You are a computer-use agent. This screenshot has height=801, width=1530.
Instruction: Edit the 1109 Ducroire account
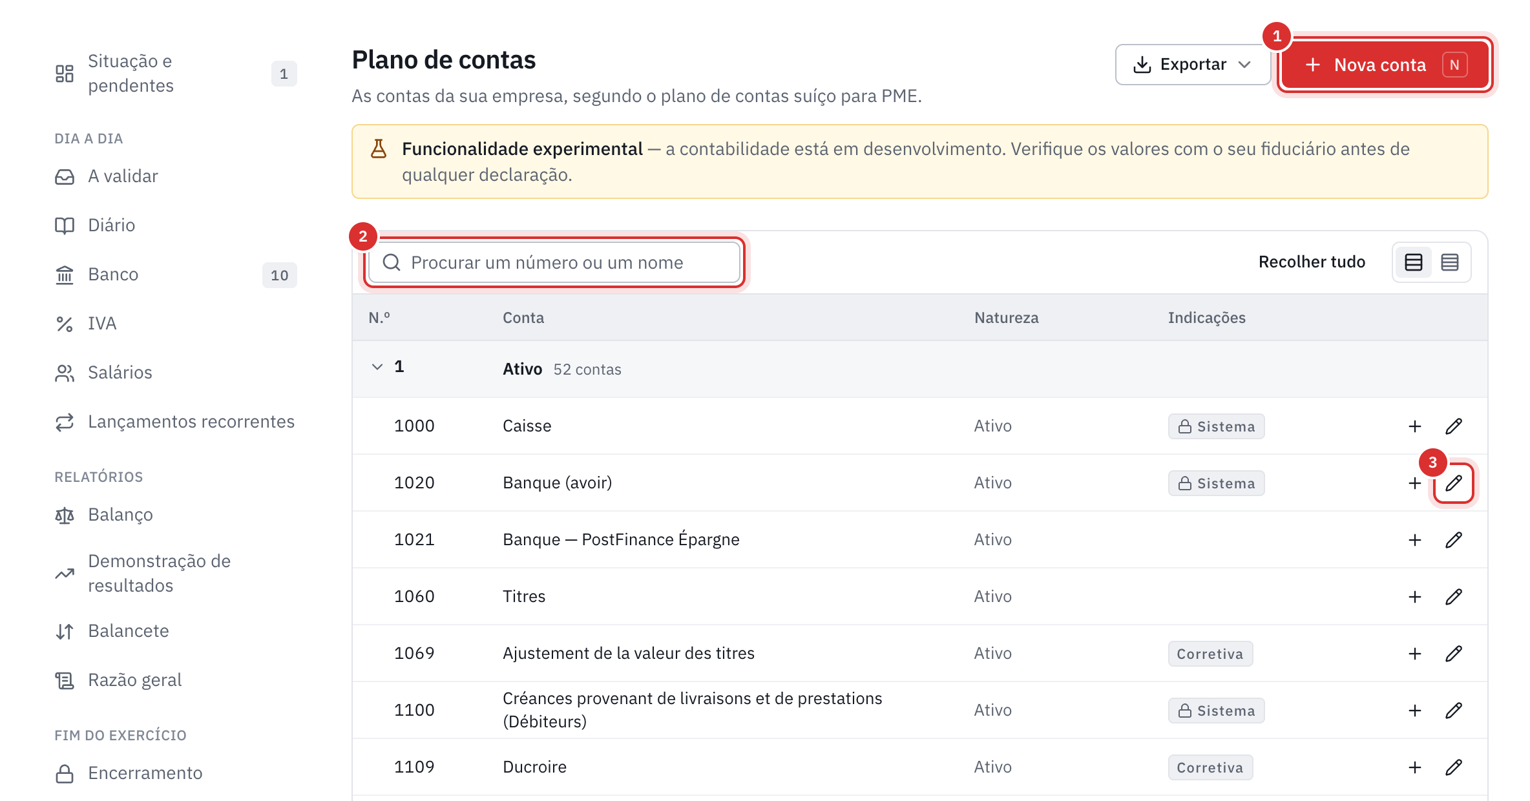coord(1454,767)
